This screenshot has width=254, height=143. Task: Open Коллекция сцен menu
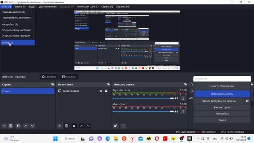click(87, 7)
